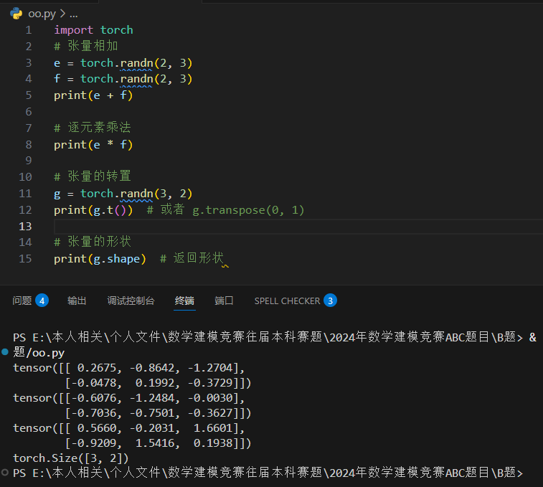Click 'print(g.t())' on line 12

pos(93,210)
